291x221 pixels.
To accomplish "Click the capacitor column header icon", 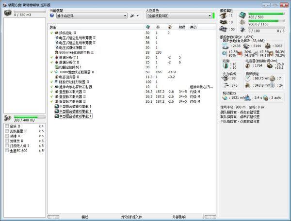I will point(169,27).
